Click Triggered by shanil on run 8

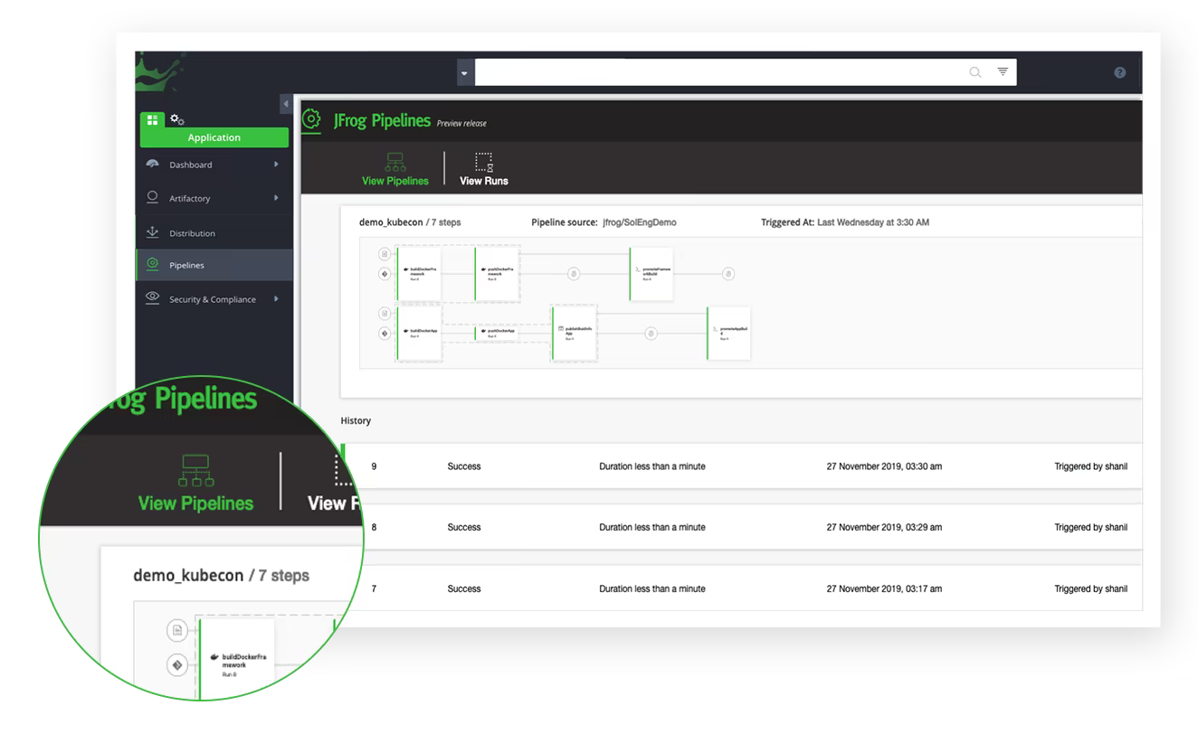coord(1090,527)
